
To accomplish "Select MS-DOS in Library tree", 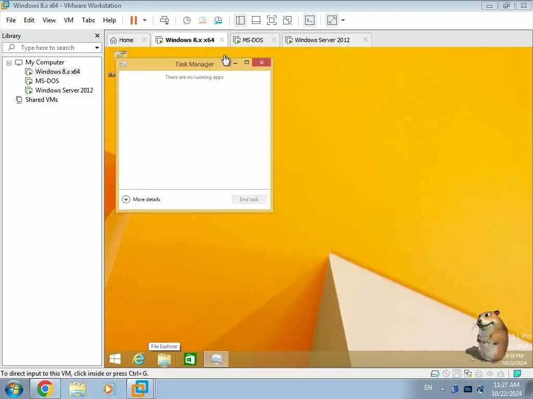I will 47,81.
